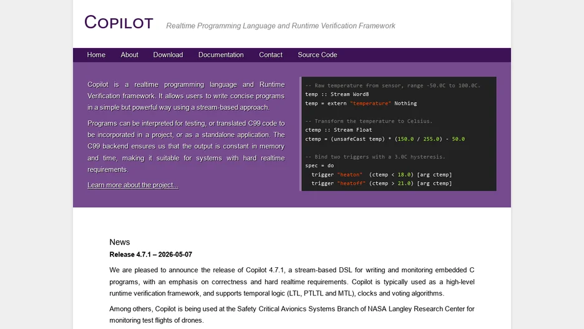Image resolution: width=584 pixels, height=329 pixels.
Task: Click code line 'temp :: Stream Word8'
Action: tap(337, 94)
